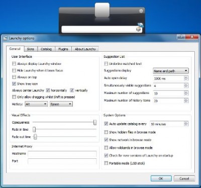Click Simultaneously visible suggestions spinner arrows
The image size is (201, 188).
pos(186,85)
